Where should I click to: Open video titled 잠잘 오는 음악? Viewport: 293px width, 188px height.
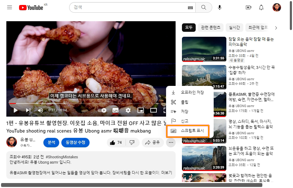point(251,42)
